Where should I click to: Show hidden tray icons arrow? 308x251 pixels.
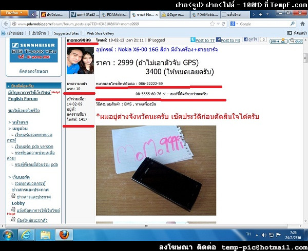(257, 235)
